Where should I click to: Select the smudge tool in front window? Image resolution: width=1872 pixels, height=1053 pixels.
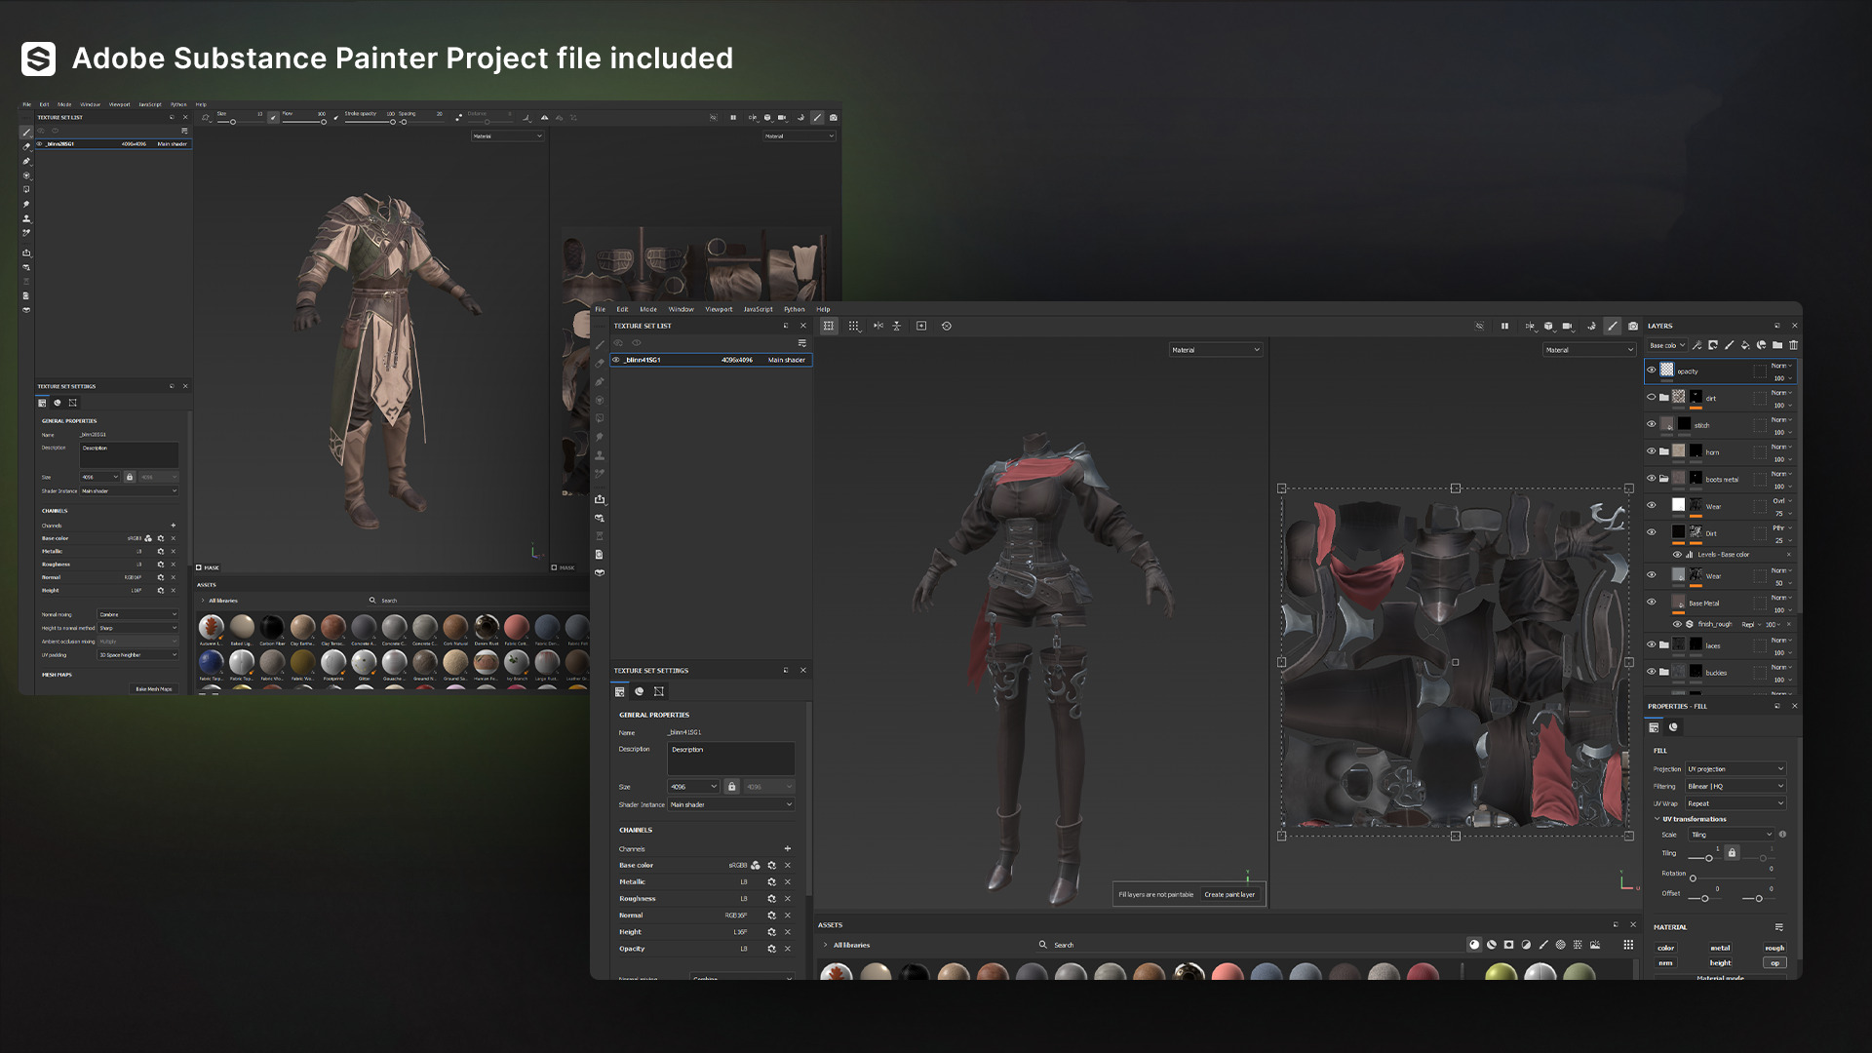point(600,437)
